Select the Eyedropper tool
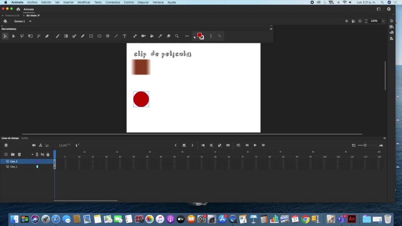 [160, 36]
